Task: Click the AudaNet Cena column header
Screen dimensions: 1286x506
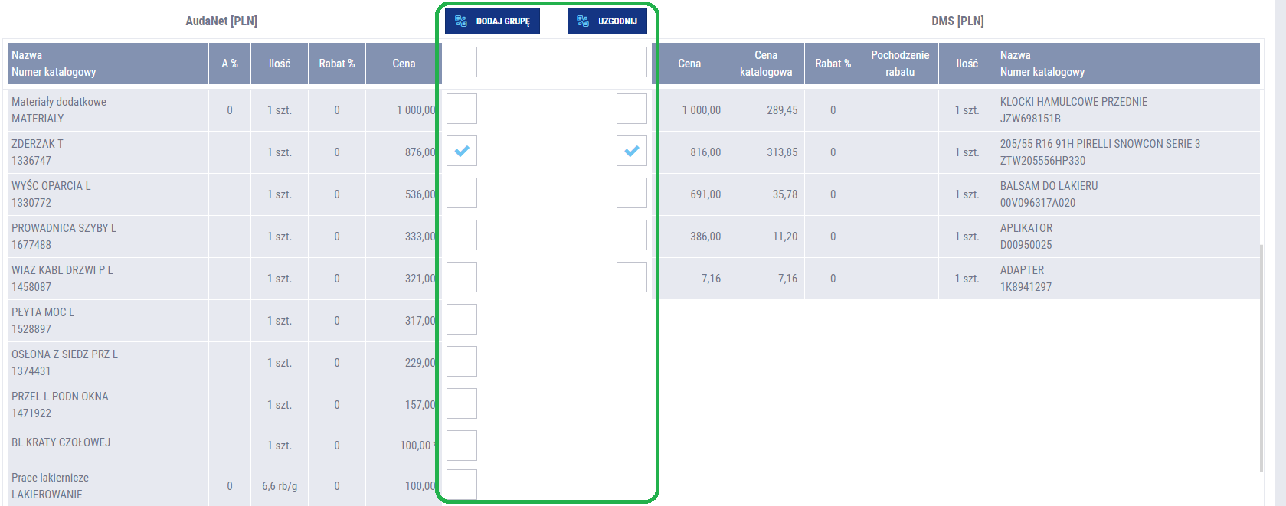Action: 404,64
